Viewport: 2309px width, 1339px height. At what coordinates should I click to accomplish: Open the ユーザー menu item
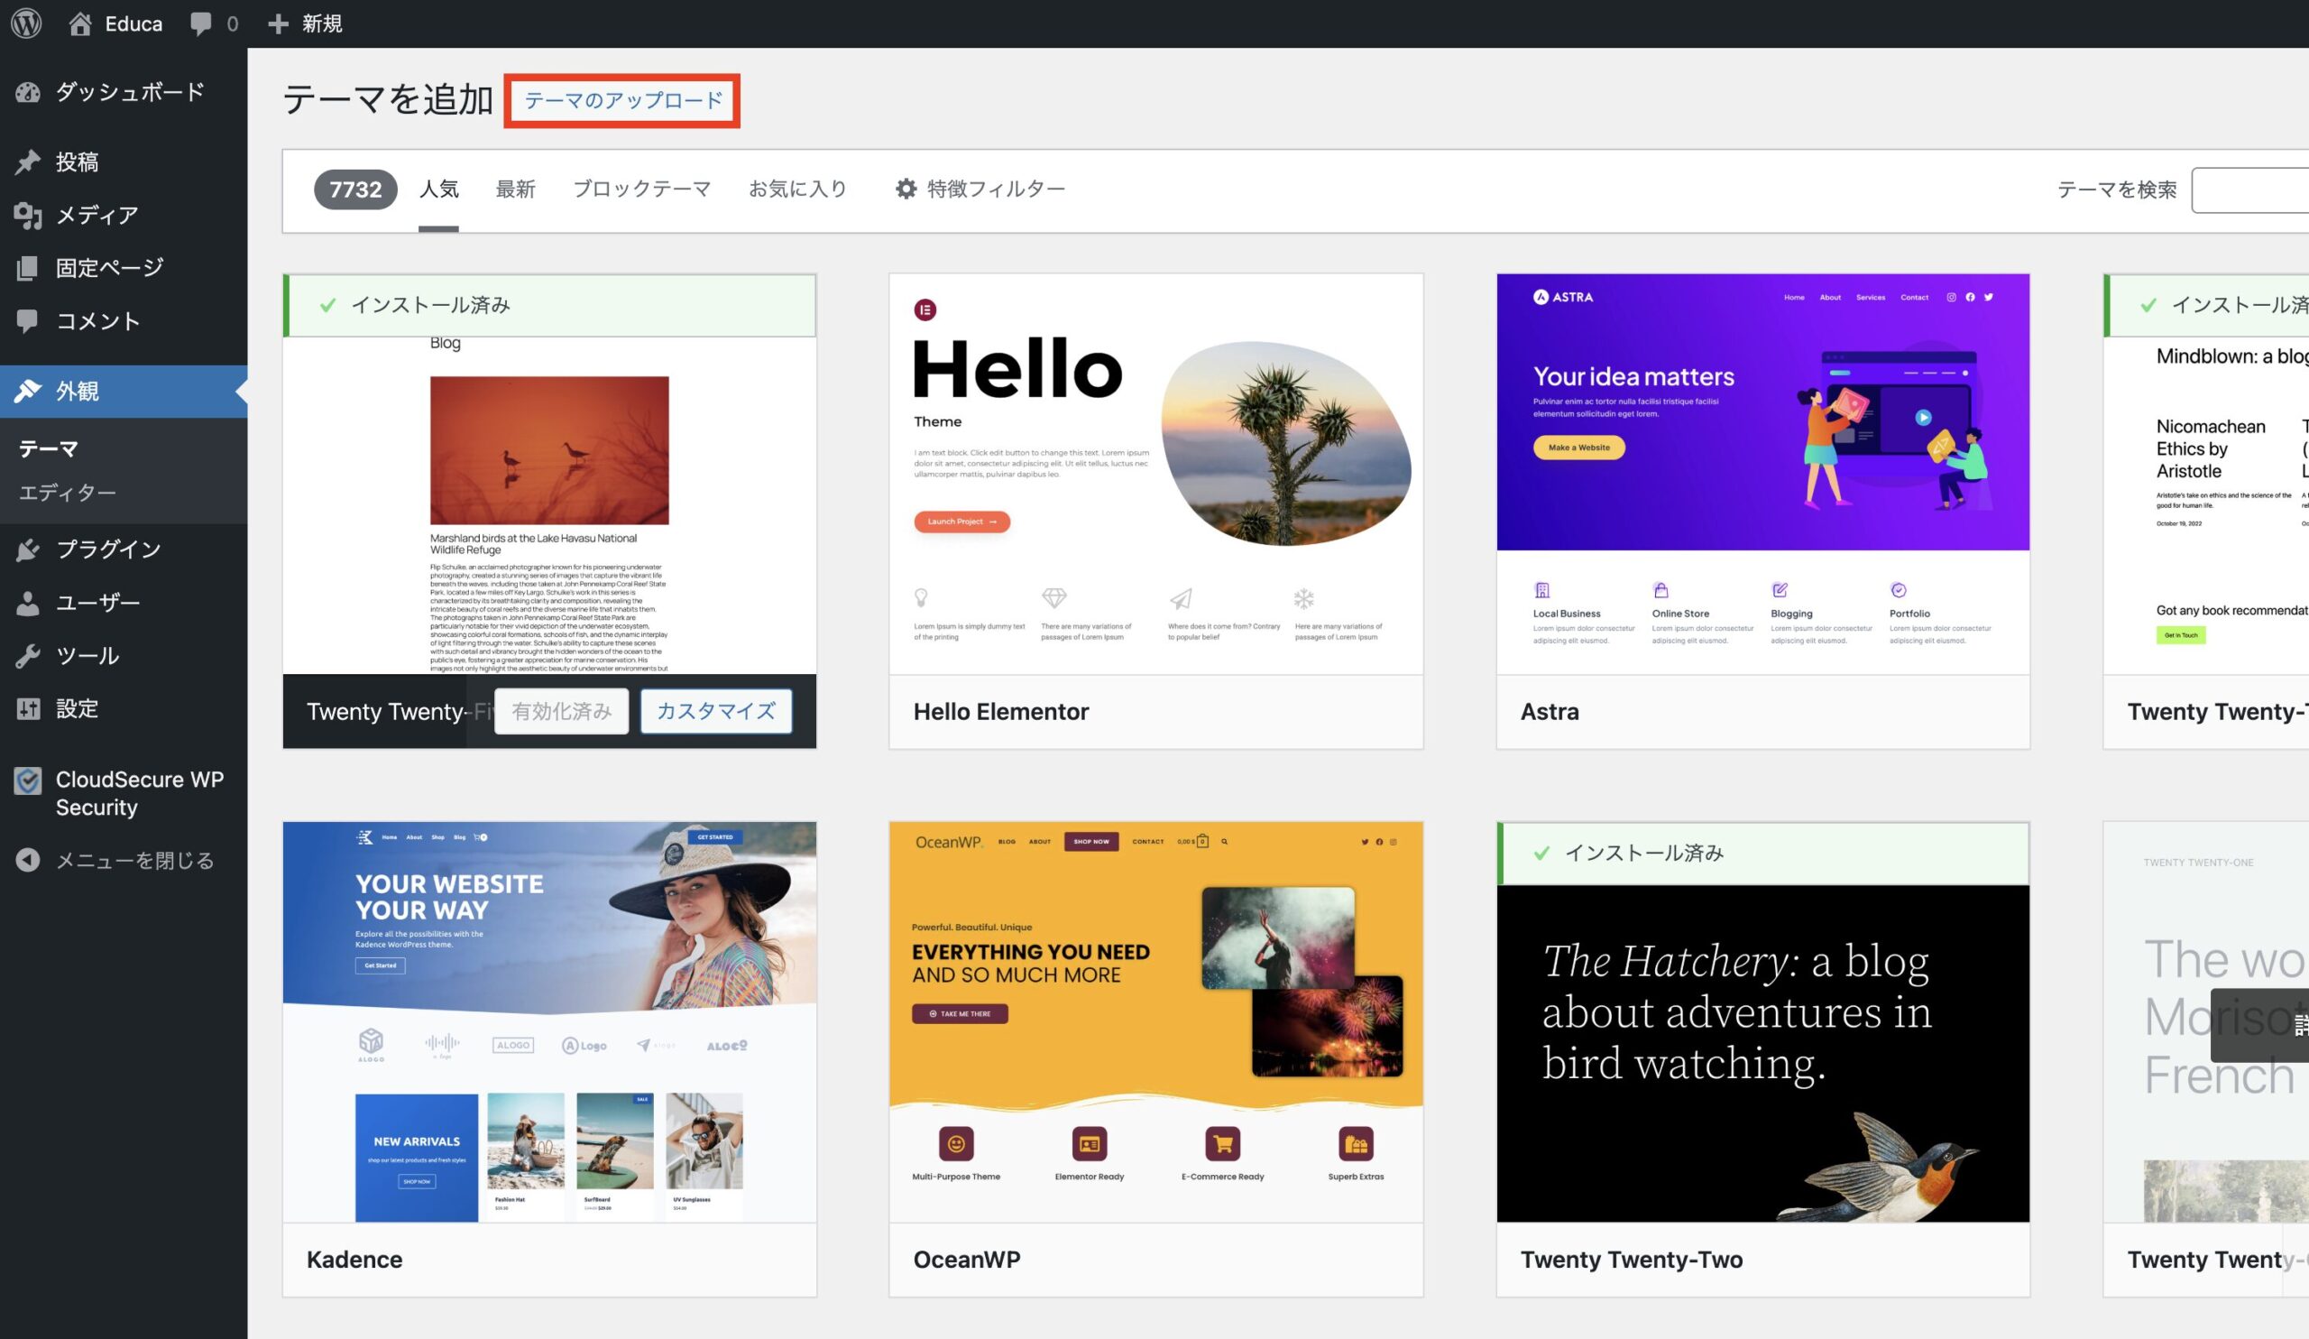pos(97,603)
